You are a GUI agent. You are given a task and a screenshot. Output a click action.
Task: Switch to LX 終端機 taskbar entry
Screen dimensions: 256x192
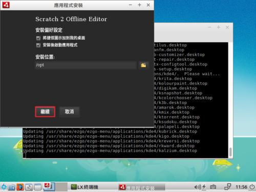point(84,187)
